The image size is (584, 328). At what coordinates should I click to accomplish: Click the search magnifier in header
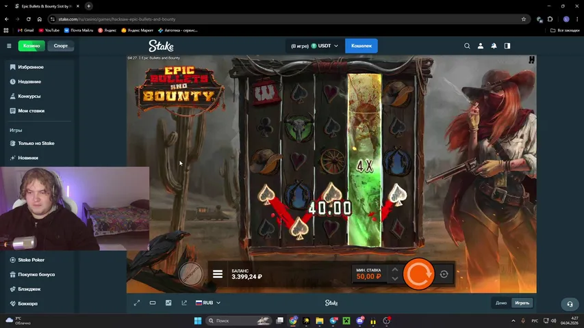[467, 46]
